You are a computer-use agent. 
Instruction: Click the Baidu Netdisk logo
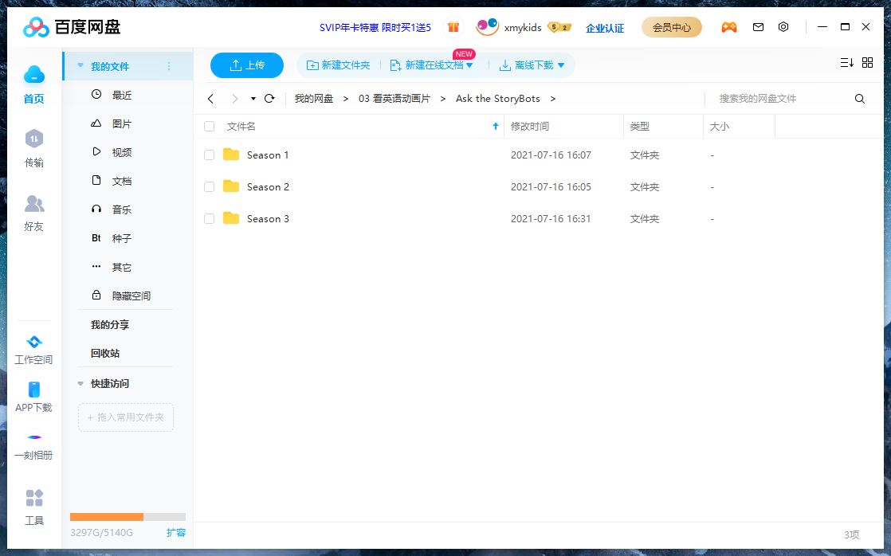(x=72, y=27)
